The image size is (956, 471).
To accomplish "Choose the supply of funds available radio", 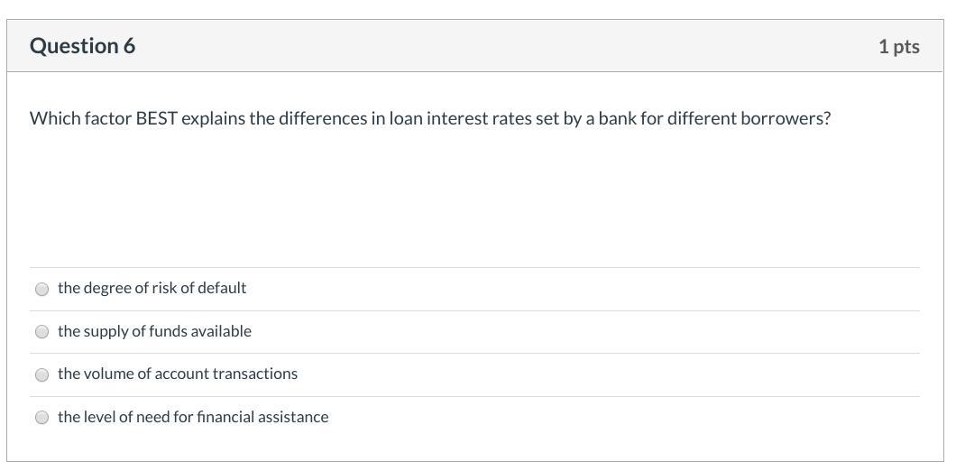I will click(x=41, y=332).
